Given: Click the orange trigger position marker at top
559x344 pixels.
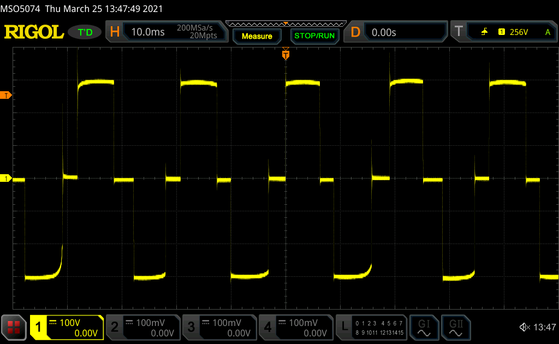Looking at the screenshot, I should point(286,54).
